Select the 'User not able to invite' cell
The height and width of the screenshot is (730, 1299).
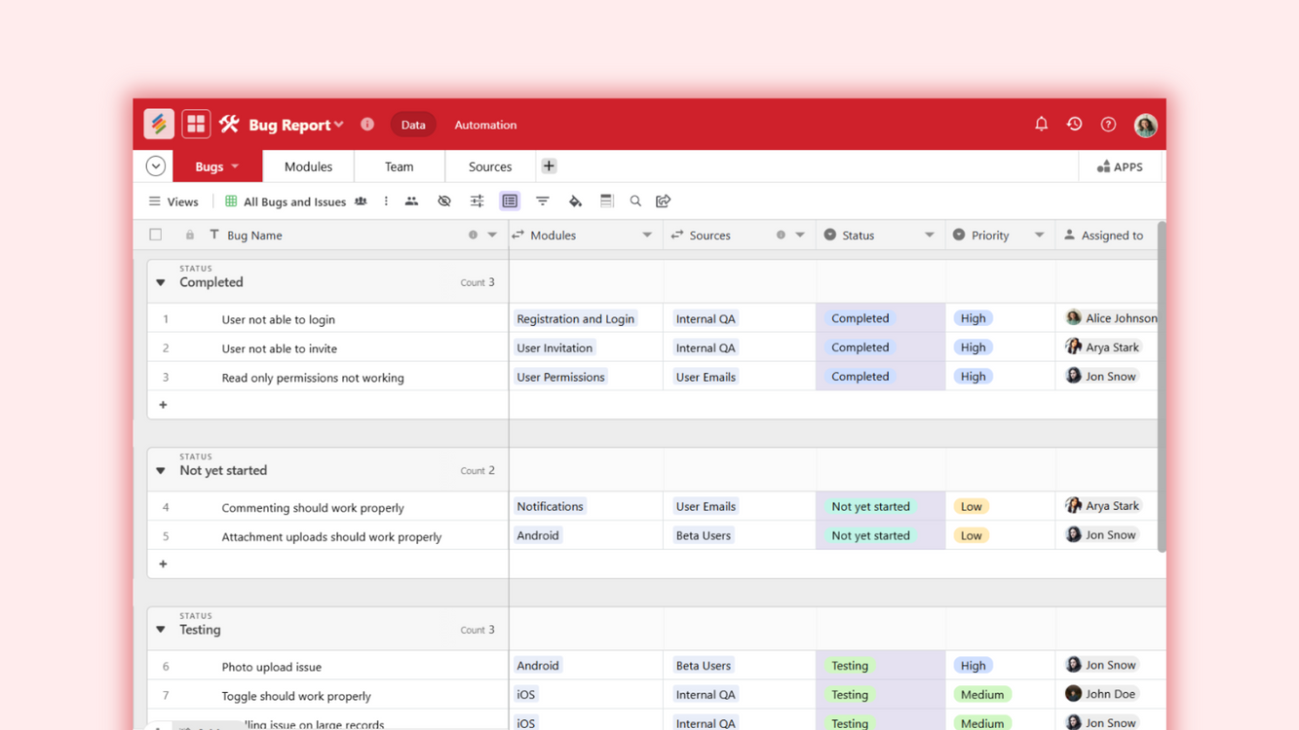(280, 348)
